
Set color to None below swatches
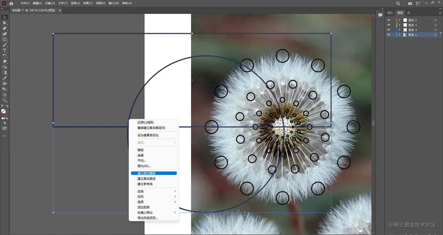tap(7, 118)
